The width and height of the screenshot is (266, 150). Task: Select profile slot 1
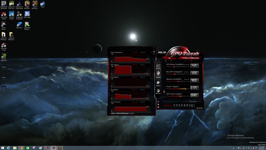pos(174,105)
